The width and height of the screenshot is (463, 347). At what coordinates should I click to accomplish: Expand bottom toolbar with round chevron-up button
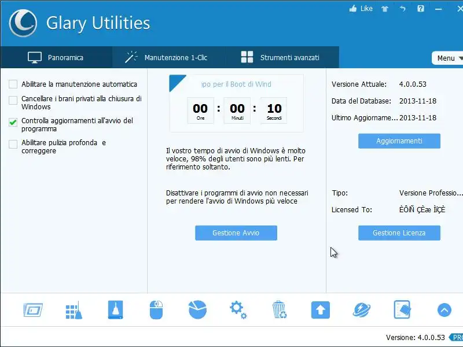(x=444, y=310)
